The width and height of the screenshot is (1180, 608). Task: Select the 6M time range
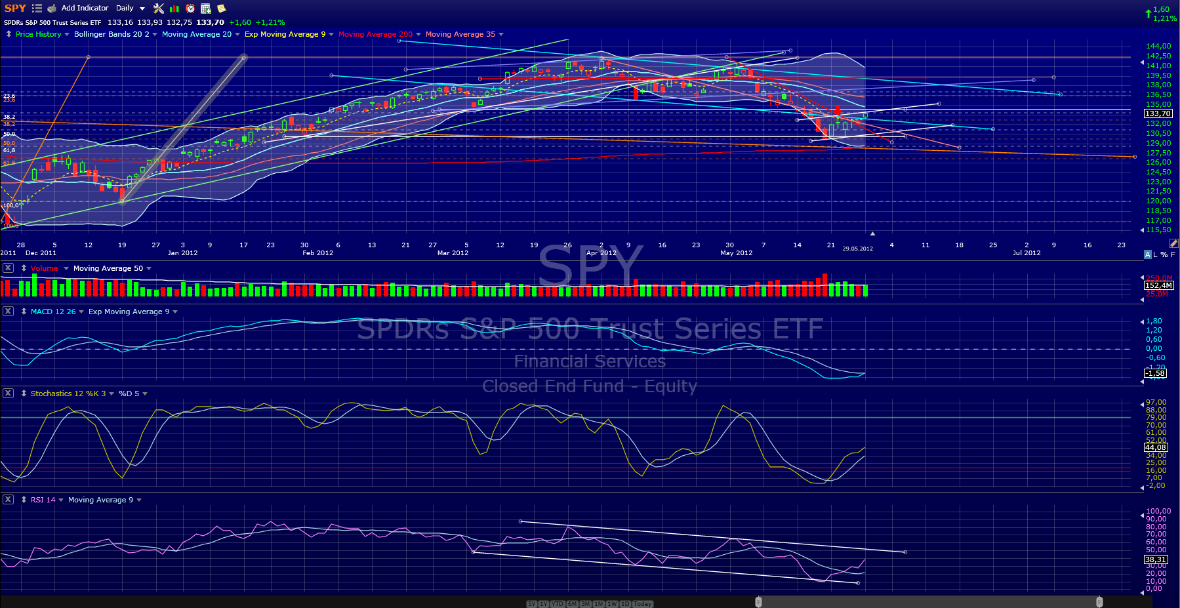572,603
